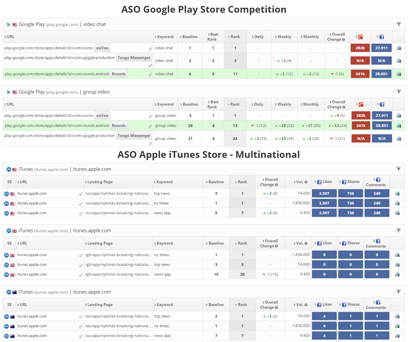Show the chart for ooVoo's group video row

tap(399, 115)
